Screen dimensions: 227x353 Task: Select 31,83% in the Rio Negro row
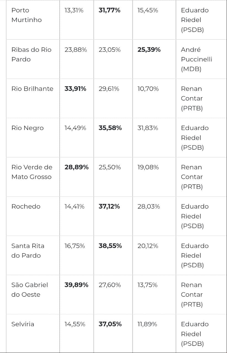(148, 128)
